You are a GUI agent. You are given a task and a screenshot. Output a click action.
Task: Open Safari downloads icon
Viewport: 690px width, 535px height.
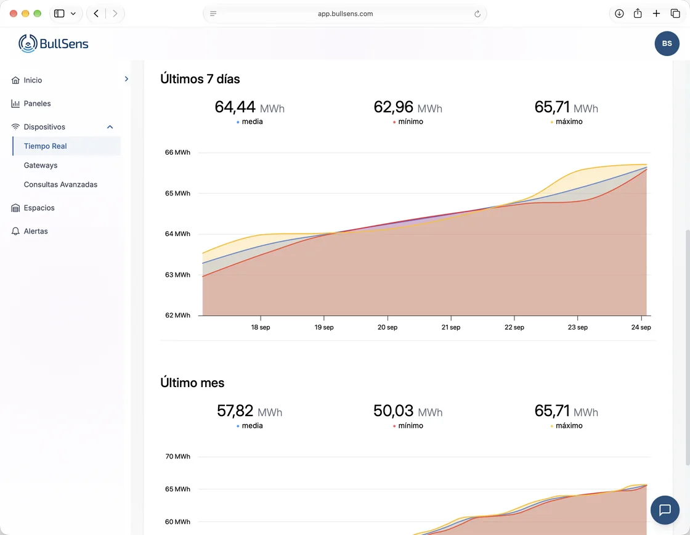(619, 14)
